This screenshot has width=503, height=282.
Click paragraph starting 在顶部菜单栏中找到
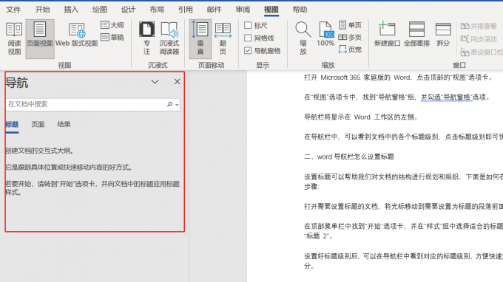click(403, 231)
